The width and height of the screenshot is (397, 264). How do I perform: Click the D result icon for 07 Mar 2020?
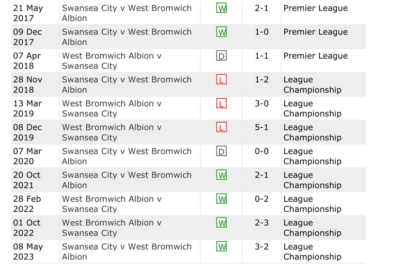(x=222, y=152)
